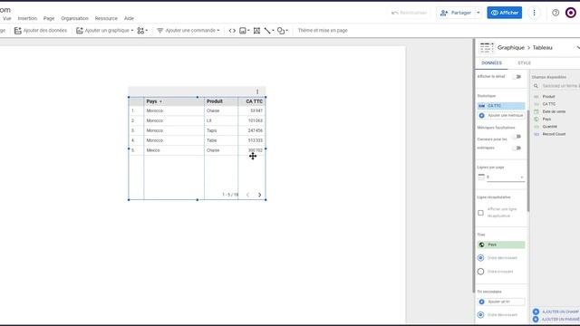Select the Produit field in available fields
The image size is (580, 326).
(548, 97)
